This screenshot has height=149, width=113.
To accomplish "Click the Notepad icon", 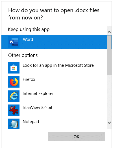I will [x=14, y=124].
